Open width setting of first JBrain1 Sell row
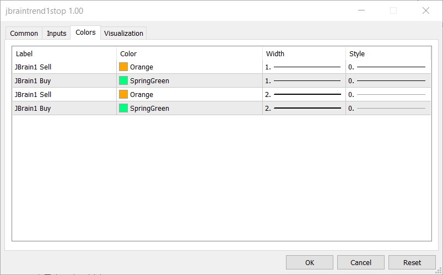Screen dimensions: 443x275 pyautogui.click(x=304, y=67)
